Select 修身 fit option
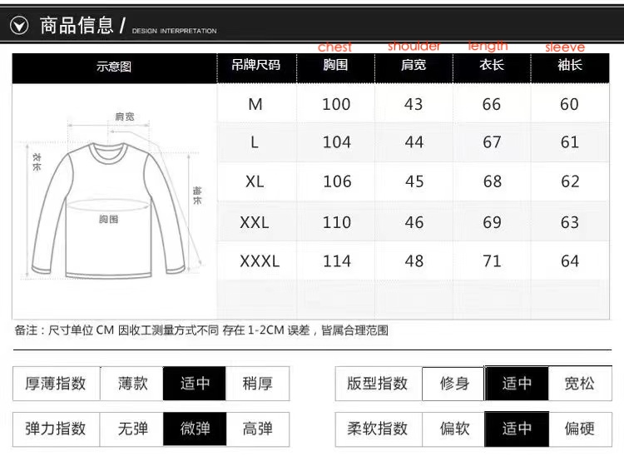This screenshot has width=624, height=471. 454,384
